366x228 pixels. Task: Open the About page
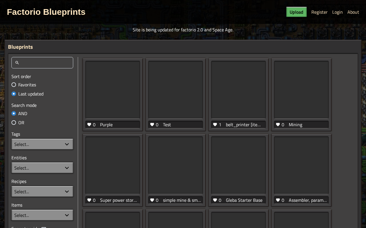coord(353,12)
